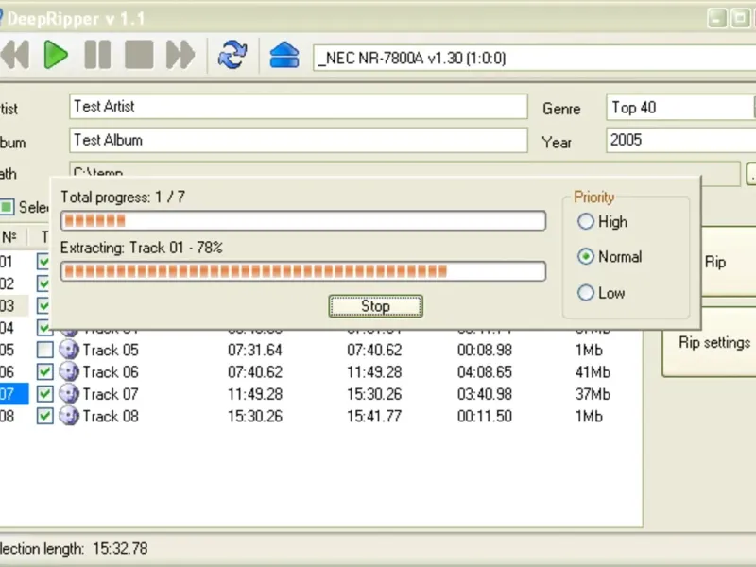Click the Extracting Track 01 progress bar
This screenshot has width=756, height=567.
tap(303, 271)
